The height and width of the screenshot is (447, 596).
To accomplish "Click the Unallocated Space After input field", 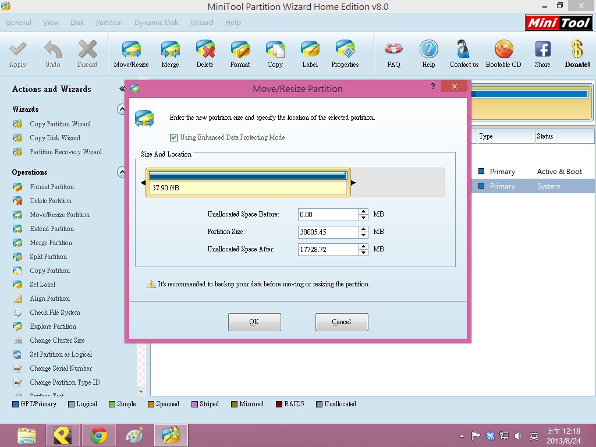I will (x=328, y=250).
